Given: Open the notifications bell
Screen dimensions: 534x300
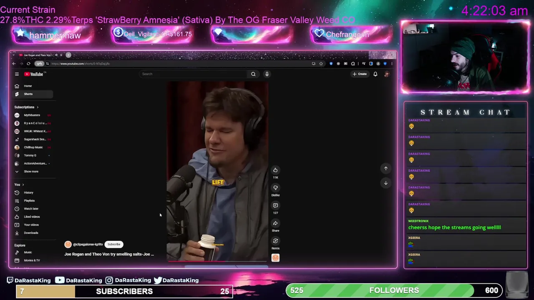Looking at the screenshot, I should (375, 74).
